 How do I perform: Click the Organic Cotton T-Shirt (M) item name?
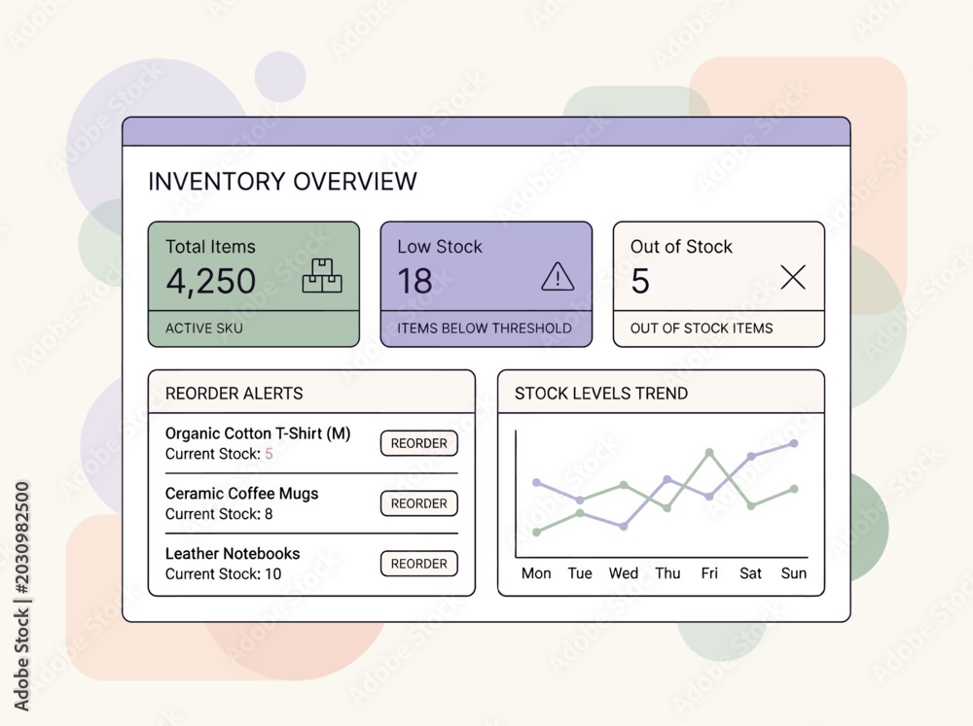click(x=258, y=433)
